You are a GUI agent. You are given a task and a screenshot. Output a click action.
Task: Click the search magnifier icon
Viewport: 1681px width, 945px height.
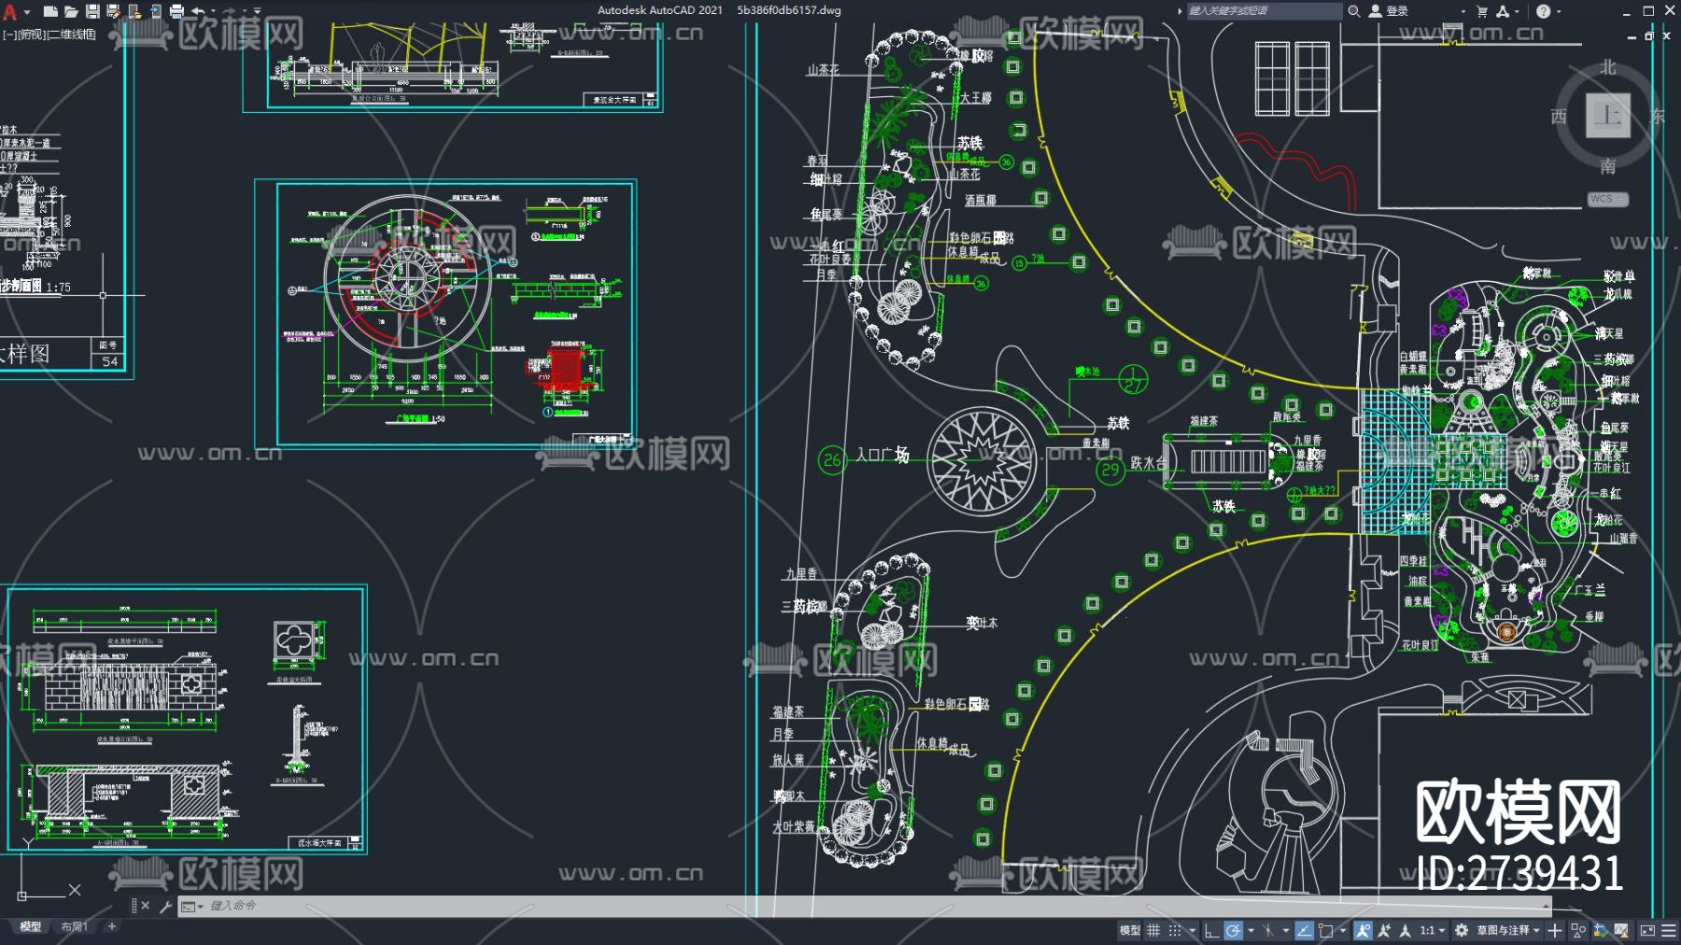click(x=1353, y=11)
